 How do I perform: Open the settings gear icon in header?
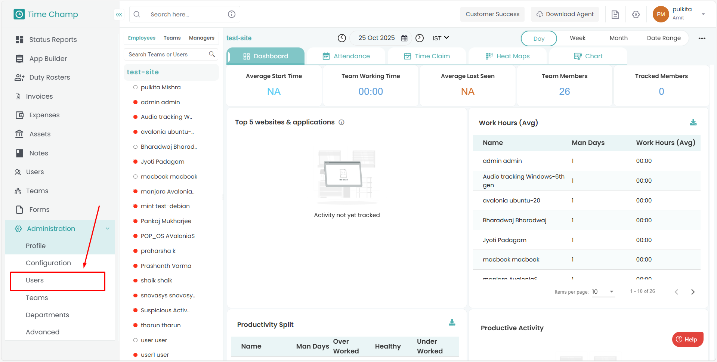(636, 15)
